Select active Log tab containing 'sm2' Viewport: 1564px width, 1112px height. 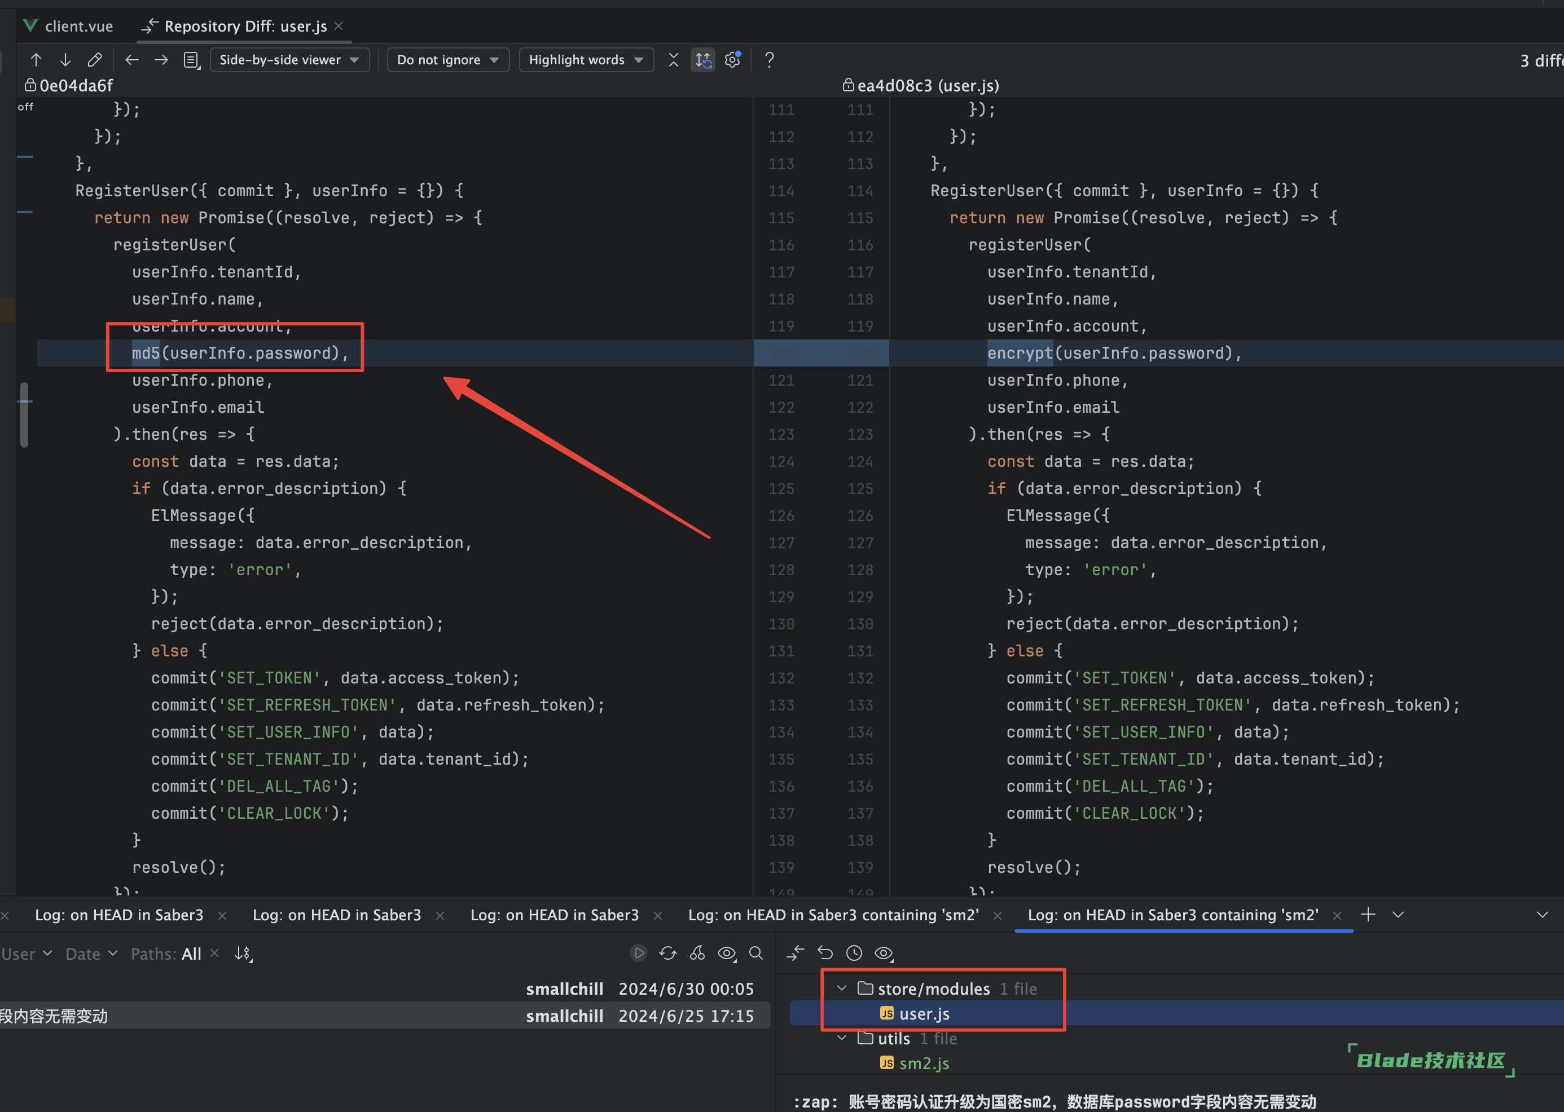(1173, 915)
